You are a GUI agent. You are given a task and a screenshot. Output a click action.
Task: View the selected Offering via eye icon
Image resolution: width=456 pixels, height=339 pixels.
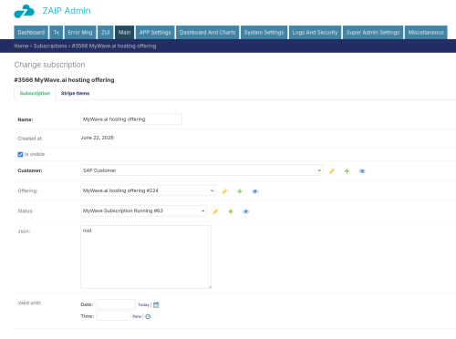point(254,191)
